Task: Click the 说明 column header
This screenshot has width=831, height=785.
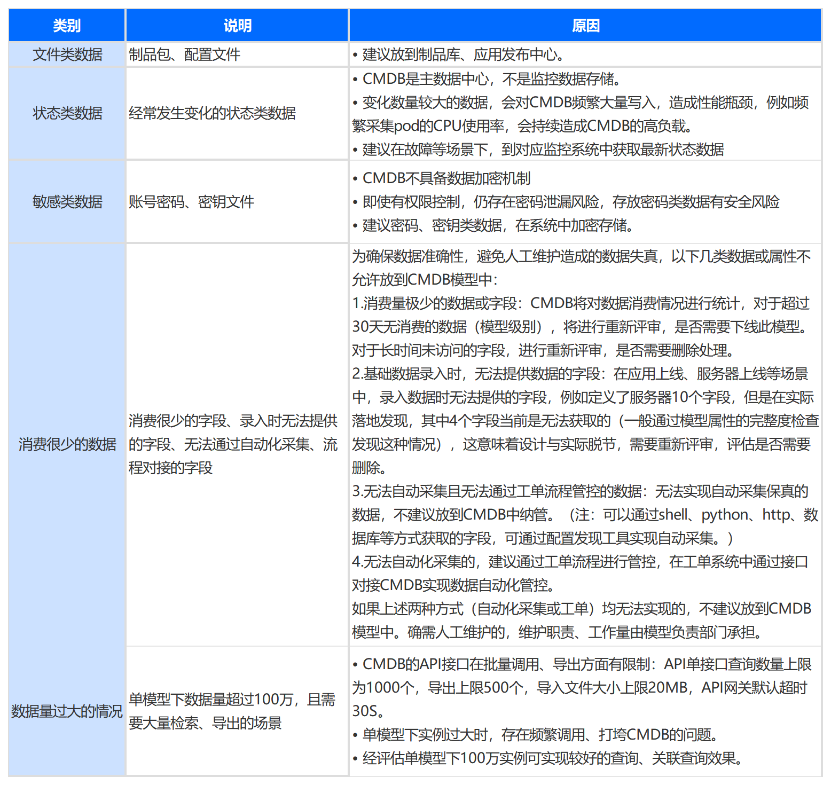Action: tap(237, 25)
